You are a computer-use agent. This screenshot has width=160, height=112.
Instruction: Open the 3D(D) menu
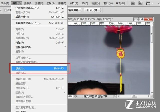(84, 3)
